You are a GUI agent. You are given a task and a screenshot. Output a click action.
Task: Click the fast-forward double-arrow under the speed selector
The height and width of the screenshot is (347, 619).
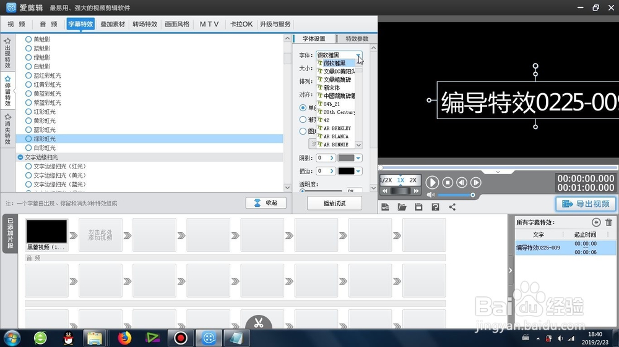point(416,191)
